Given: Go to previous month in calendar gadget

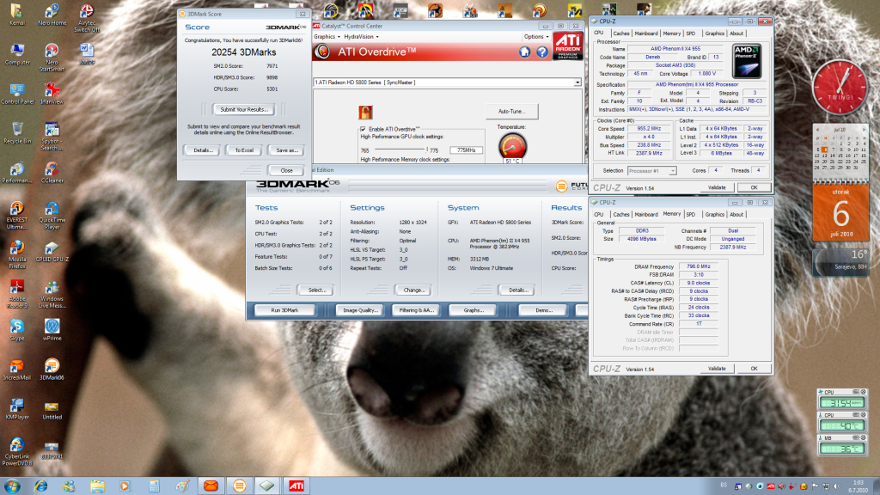Looking at the screenshot, I should click(817, 130).
